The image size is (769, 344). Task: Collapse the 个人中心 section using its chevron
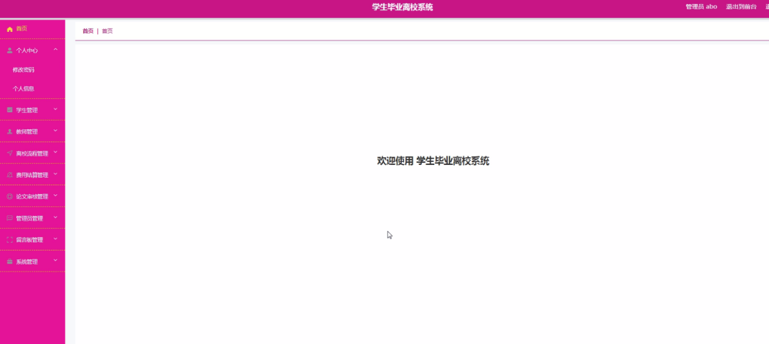55,50
